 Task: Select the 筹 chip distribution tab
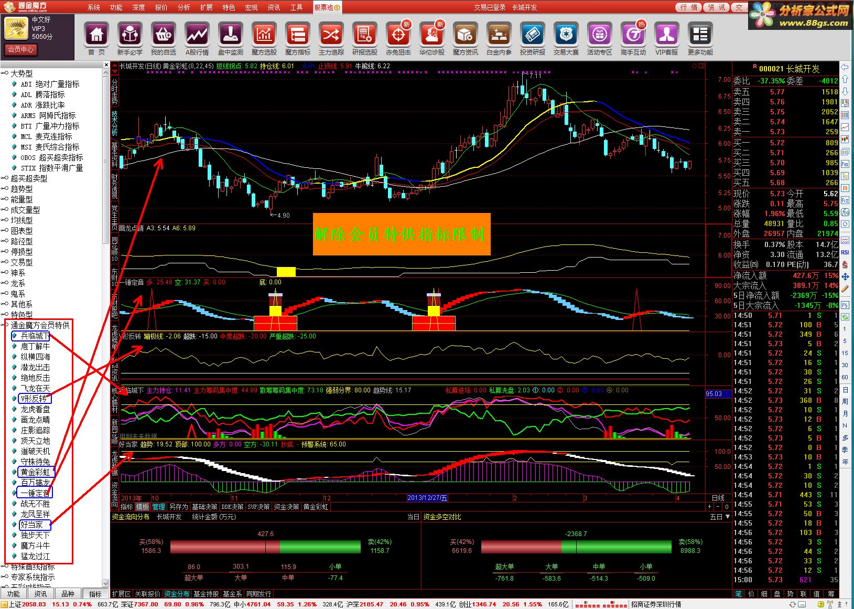point(830,594)
